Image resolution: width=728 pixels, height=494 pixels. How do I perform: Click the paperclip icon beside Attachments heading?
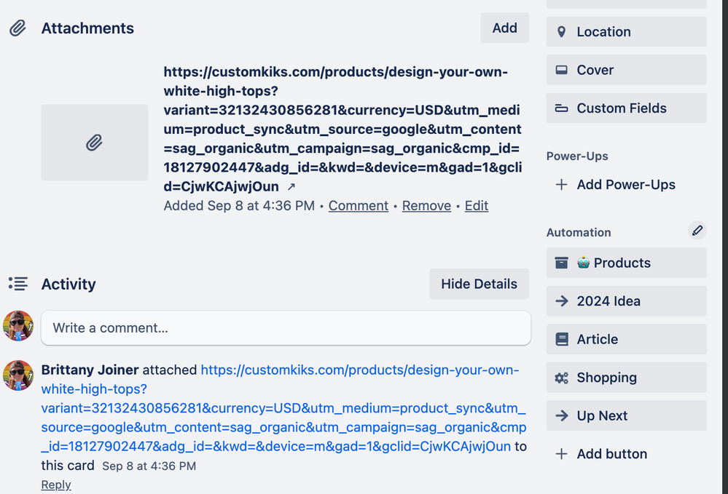click(x=17, y=28)
